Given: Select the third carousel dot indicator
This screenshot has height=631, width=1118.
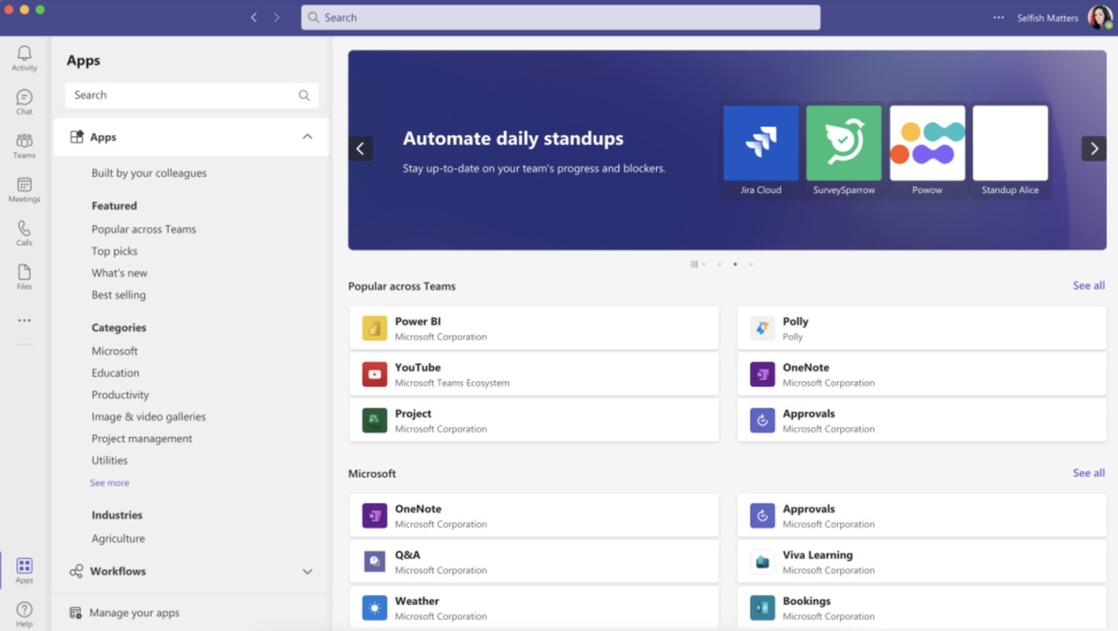Looking at the screenshot, I should pyautogui.click(x=735, y=264).
